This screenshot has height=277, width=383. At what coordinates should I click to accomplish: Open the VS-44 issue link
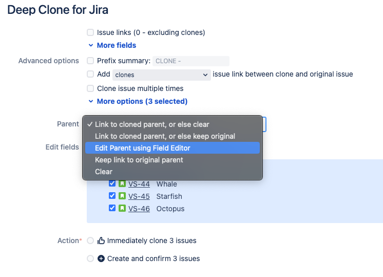click(x=139, y=184)
